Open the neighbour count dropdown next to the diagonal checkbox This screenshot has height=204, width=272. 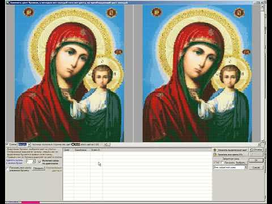(34, 161)
